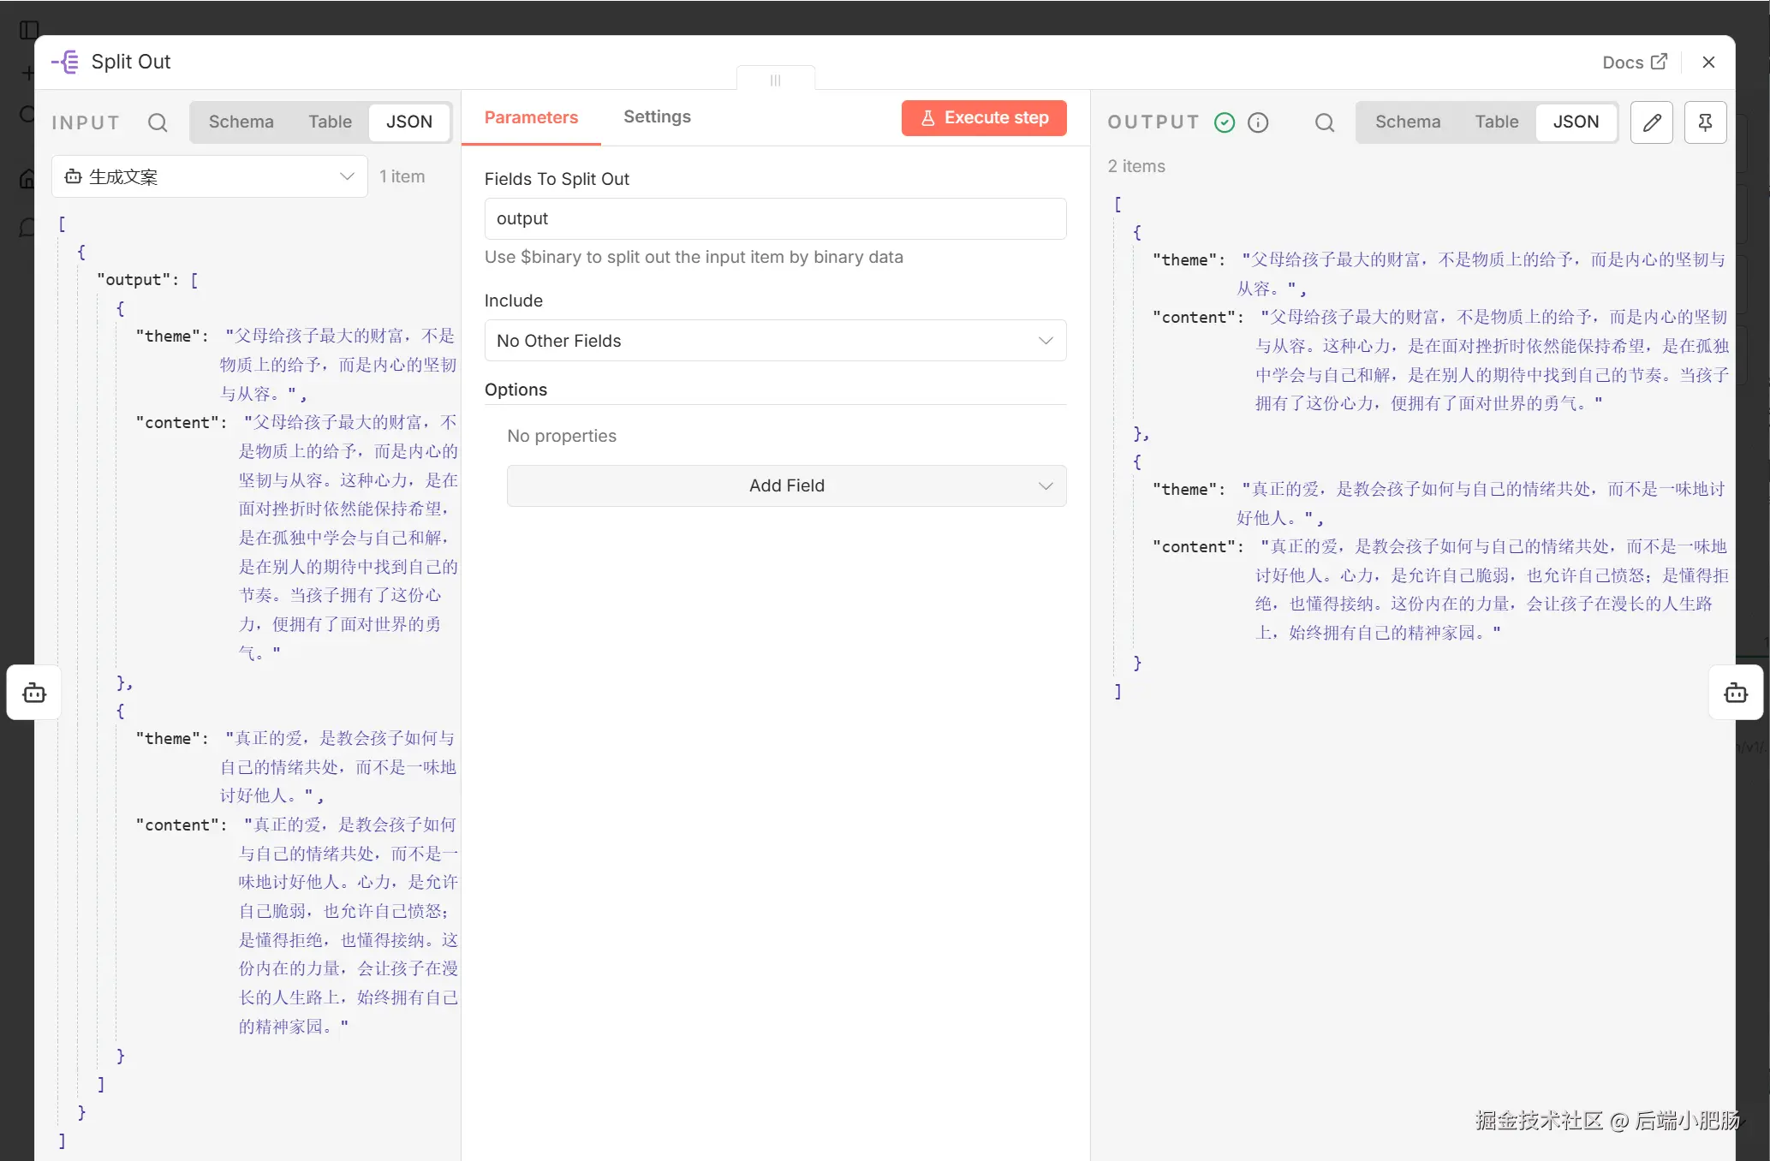Viewport: 1770px width, 1161px height.
Task: Click the Split Out node icon in header
Action: (x=66, y=62)
